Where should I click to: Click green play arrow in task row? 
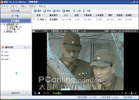click(34, 19)
